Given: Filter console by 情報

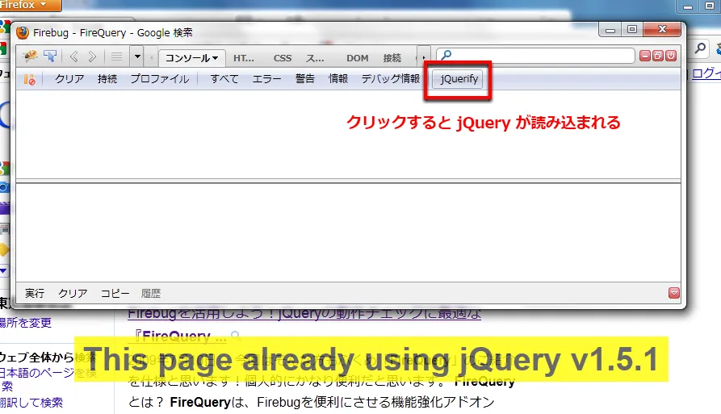Looking at the screenshot, I should click(x=338, y=79).
